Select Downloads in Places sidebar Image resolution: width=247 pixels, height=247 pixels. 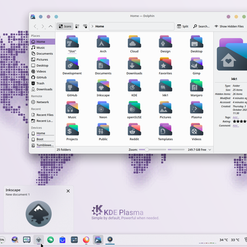43,90
